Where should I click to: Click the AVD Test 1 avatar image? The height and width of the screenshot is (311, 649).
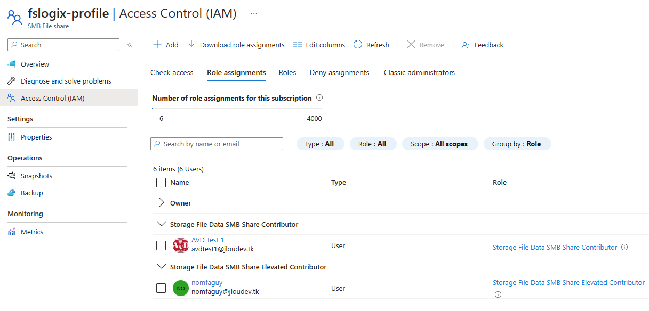point(181,245)
